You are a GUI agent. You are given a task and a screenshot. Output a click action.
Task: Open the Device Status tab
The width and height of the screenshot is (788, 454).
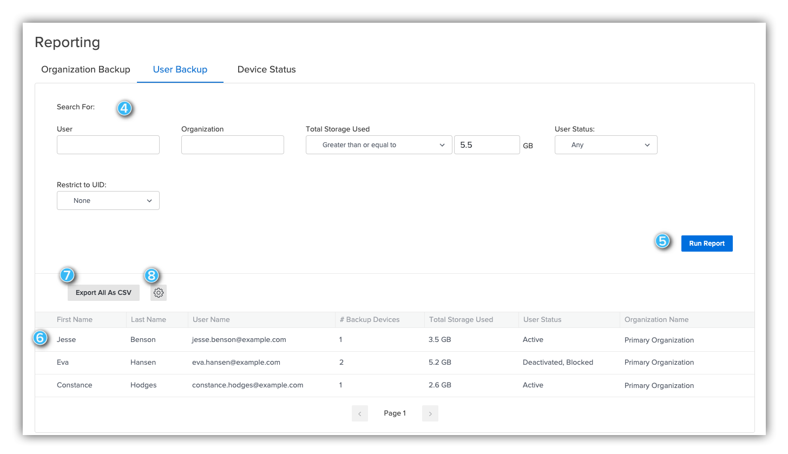(x=267, y=69)
